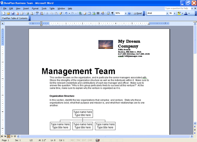Viewport: 197px width, 142px height.
Task: Open the Arial font name dropdown
Action: point(167,13)
